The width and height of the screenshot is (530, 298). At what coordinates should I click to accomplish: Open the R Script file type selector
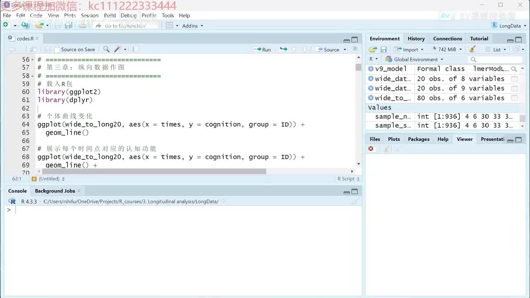click(x=348, y=179)
